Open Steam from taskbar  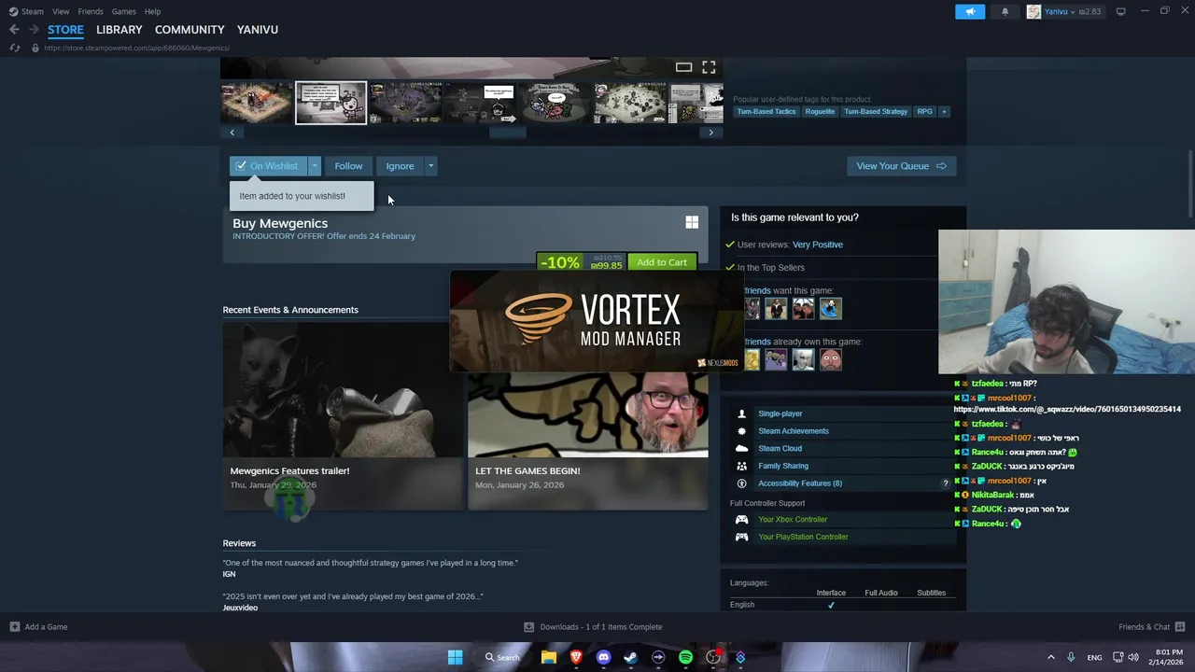tap(631, 657)
